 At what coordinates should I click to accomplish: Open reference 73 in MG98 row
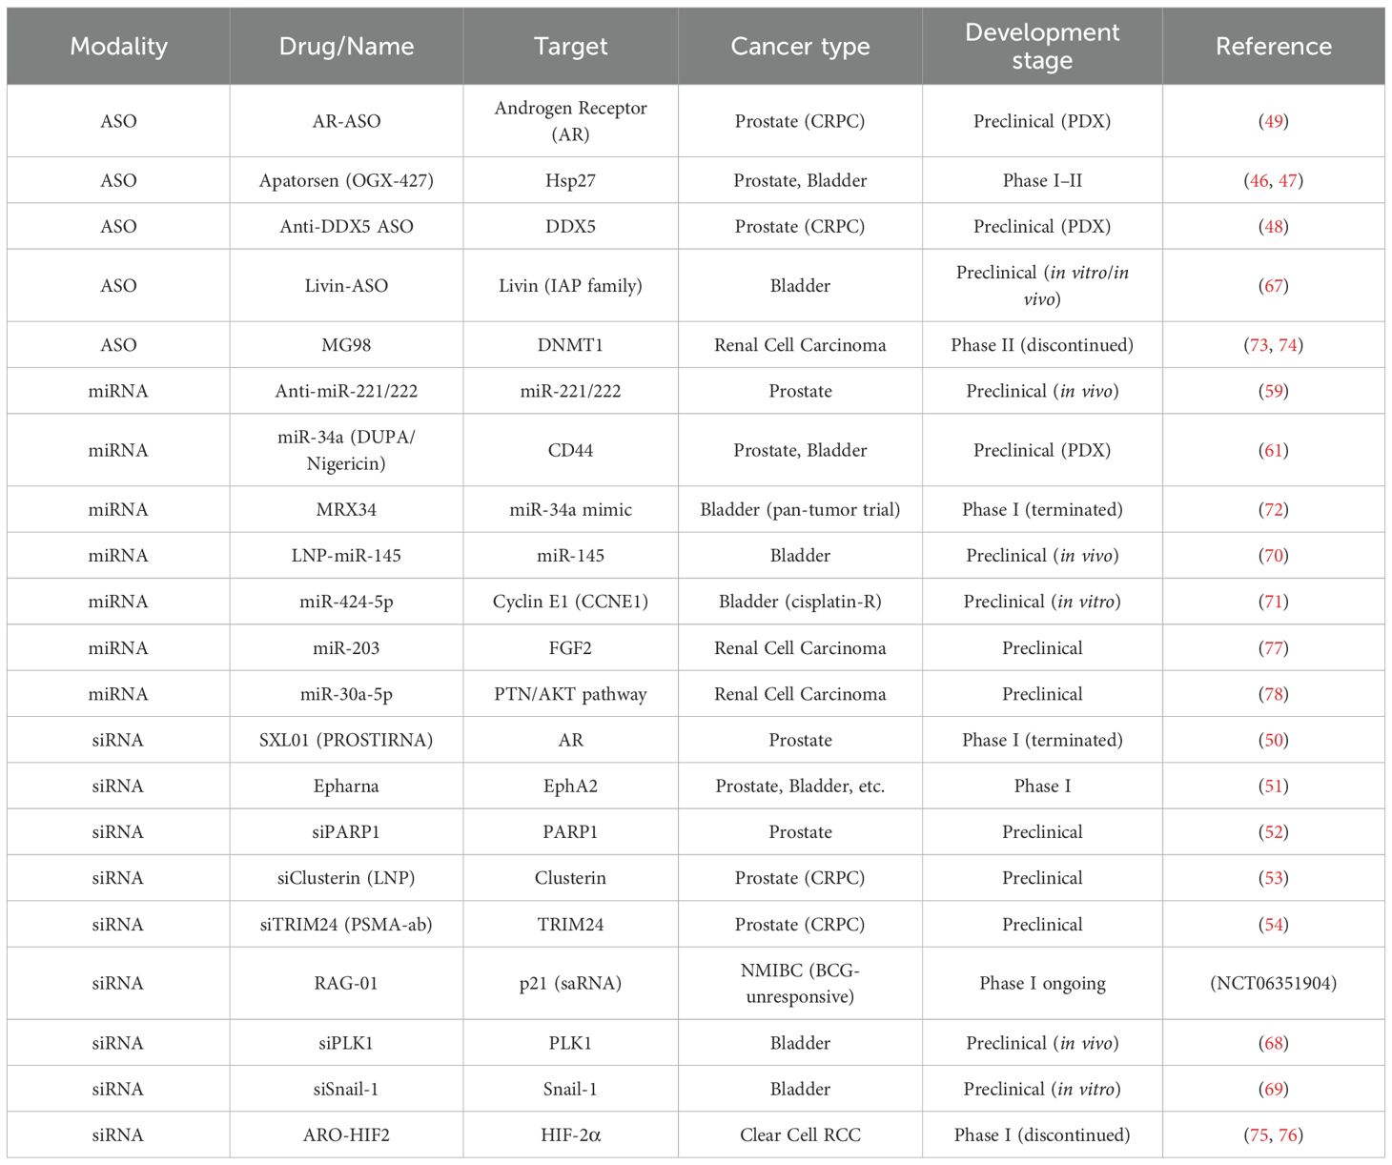1259,344
